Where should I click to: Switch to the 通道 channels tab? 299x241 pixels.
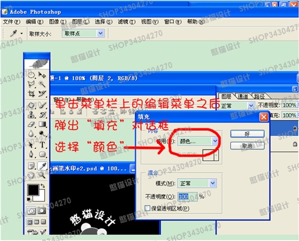tap(243, 97)
